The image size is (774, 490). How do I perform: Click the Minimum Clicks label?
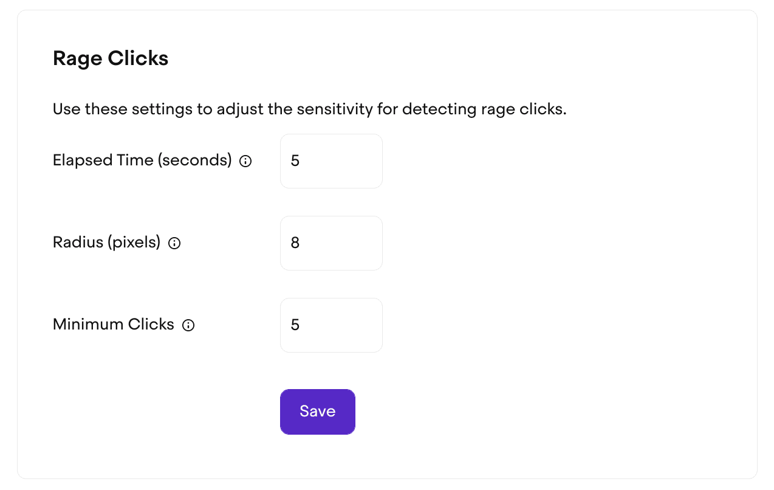(113, 324)
